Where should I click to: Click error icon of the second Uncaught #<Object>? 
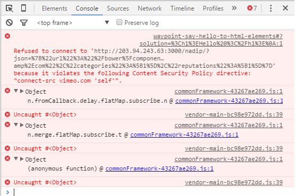point(7,148)
